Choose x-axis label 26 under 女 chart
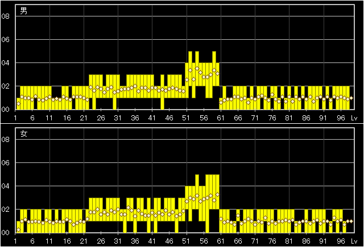364x247 pixels. pyautogui.click(x=101, y=241)
